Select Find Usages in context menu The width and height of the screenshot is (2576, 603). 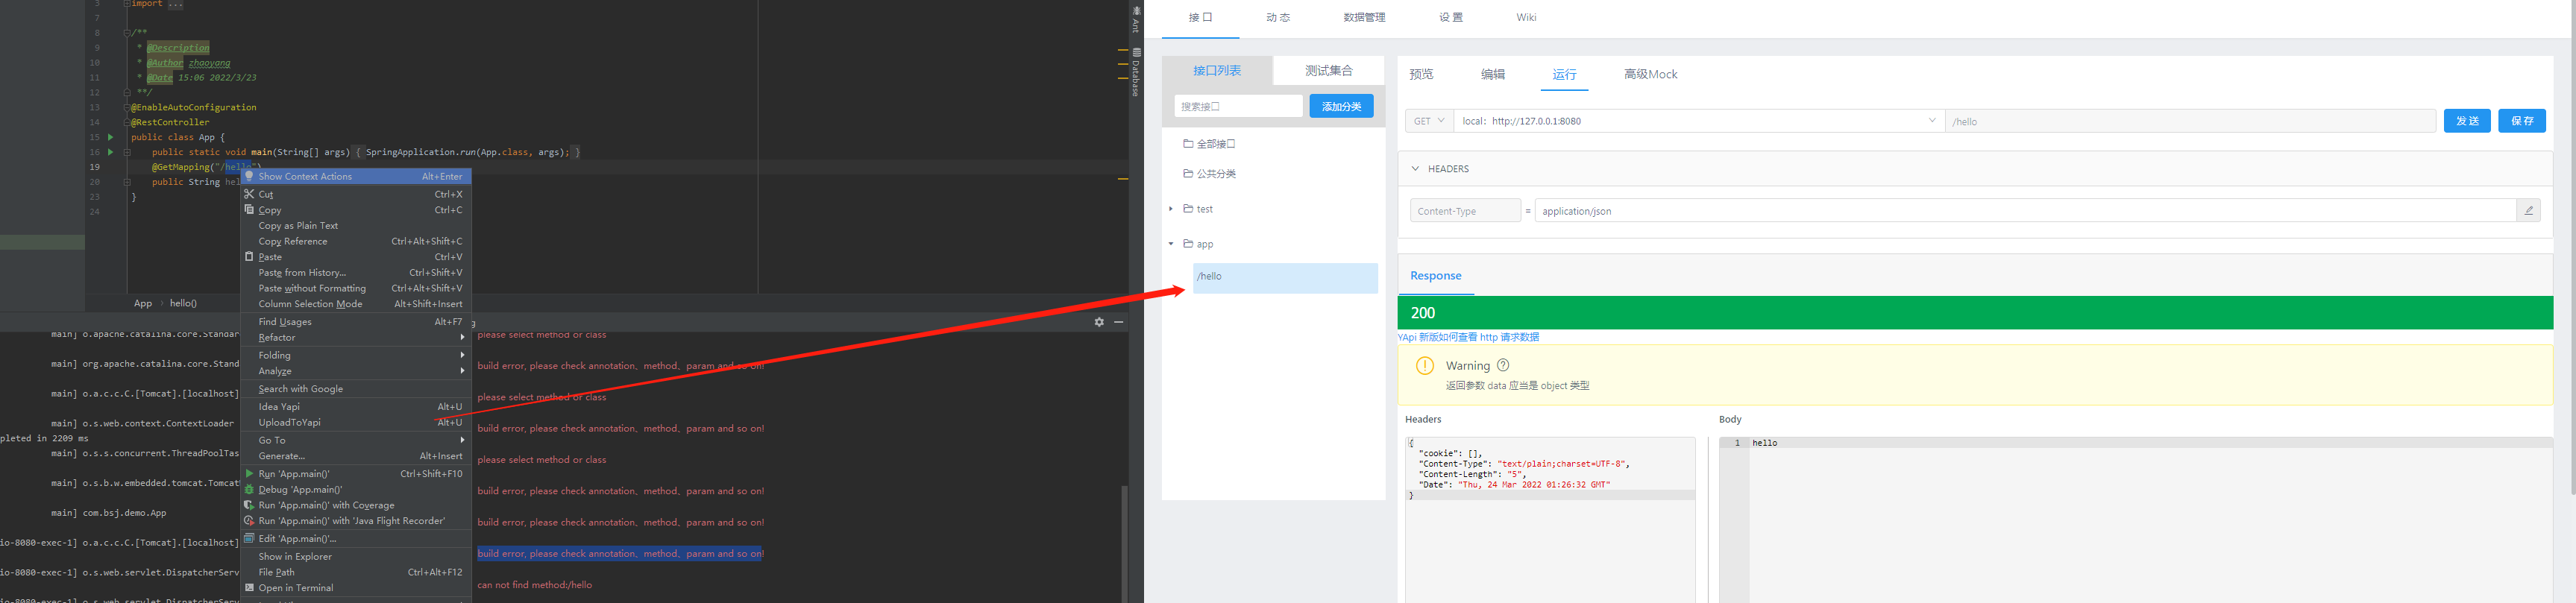356,322
